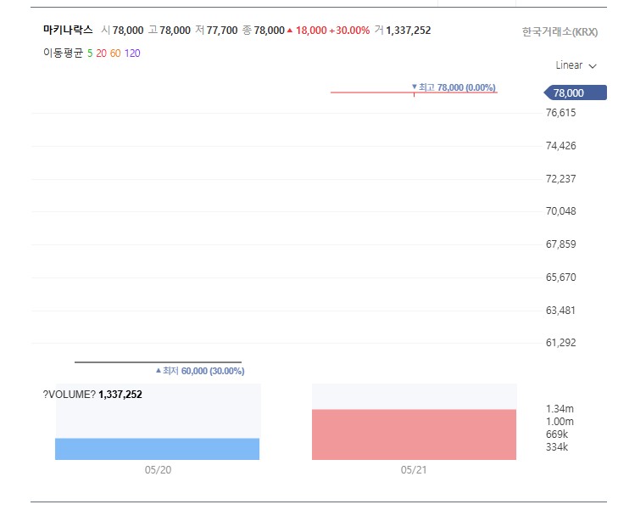The height and width of the screenshot is (510, 618).
Task: Click the gray price line for 05/20
Action: pos(158,362)
